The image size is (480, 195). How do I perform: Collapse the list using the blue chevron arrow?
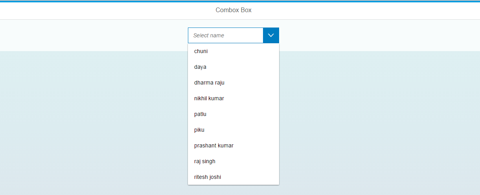coord(271,35)
